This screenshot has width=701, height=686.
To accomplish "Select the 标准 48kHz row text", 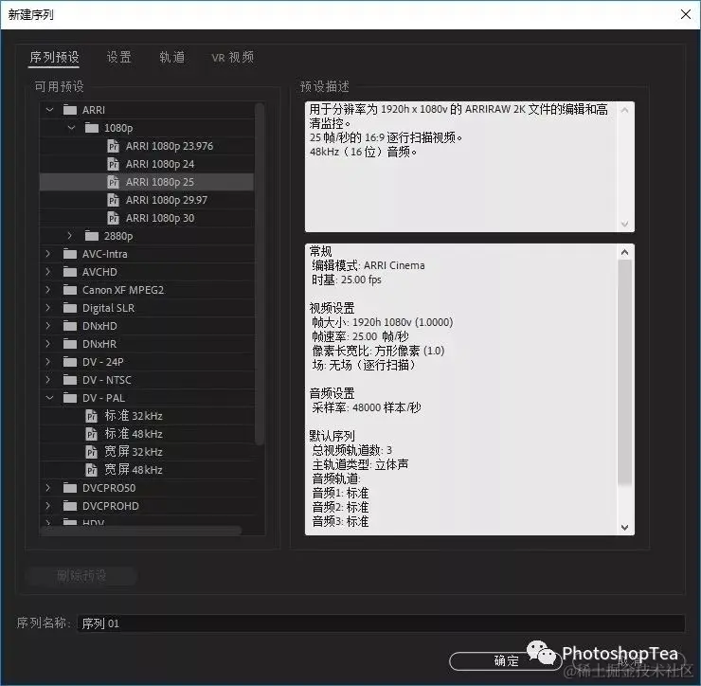I will tap(134, 434).
